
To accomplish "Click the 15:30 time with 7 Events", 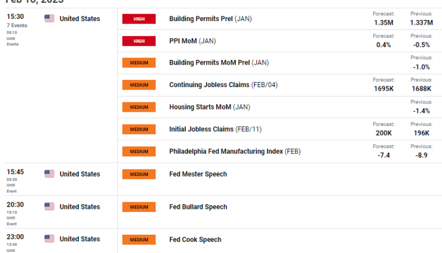I will click(16, 17).
